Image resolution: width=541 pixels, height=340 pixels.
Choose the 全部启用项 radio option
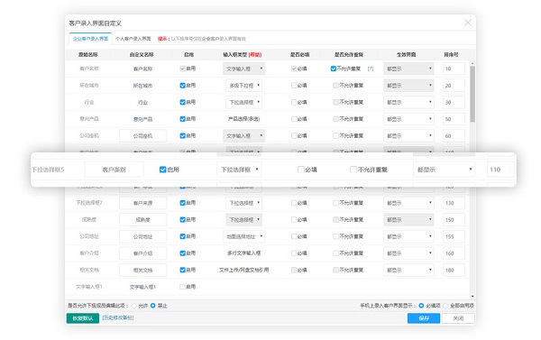(x=445, y=306)
